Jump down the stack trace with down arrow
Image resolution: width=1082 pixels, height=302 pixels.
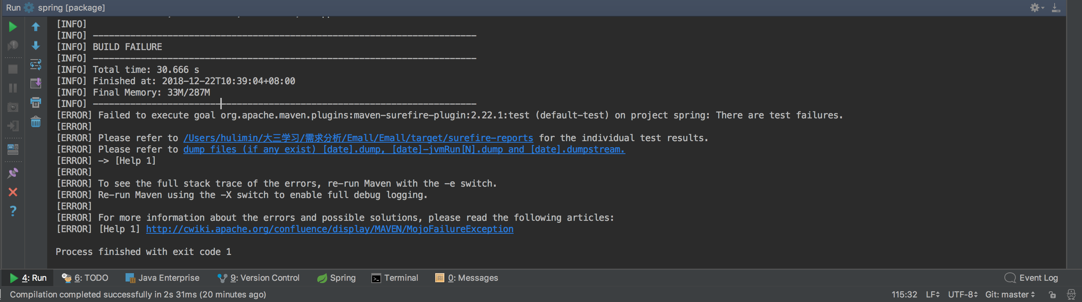pos(36,45)
